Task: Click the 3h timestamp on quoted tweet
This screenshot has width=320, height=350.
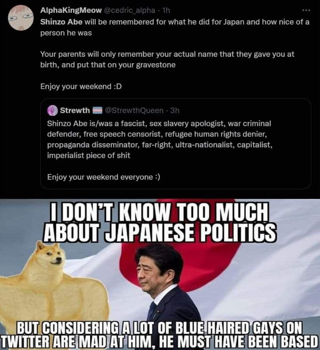Action: coord(175,110)
